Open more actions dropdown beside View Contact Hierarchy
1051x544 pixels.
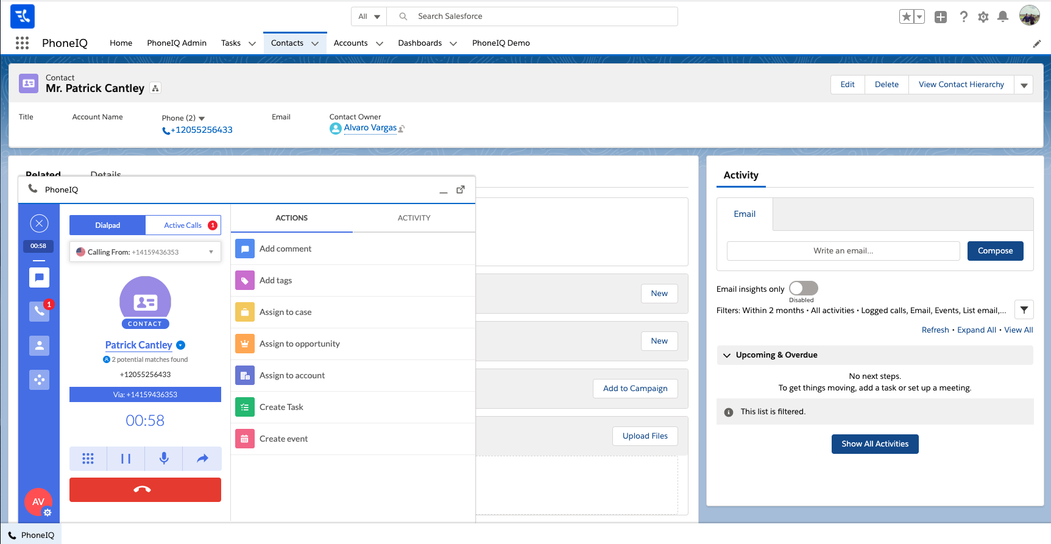click(1024, 85)
